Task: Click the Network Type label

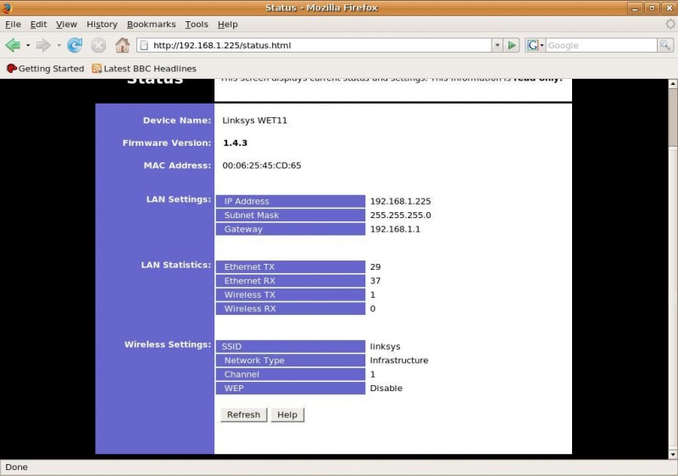Action: (254, 360)
